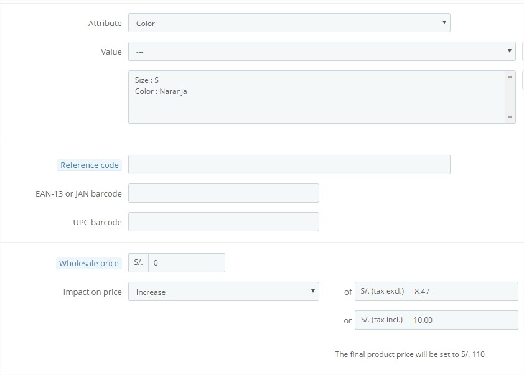Screen dimensions: 524x375
Task: Select Color : Naranja in the list
Action: [161, 91]
